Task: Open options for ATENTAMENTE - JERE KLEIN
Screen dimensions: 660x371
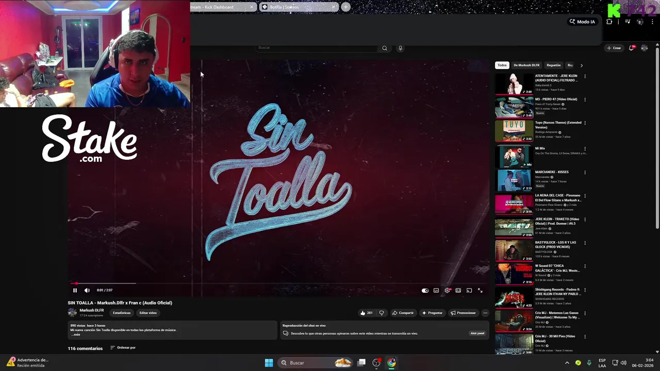Action: (585, 76)
